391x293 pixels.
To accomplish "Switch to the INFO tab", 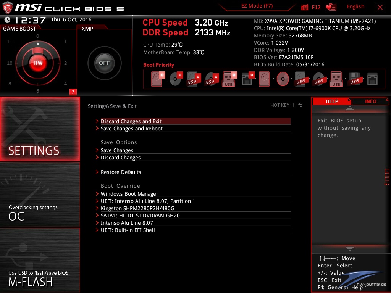I will click(370, 101).
